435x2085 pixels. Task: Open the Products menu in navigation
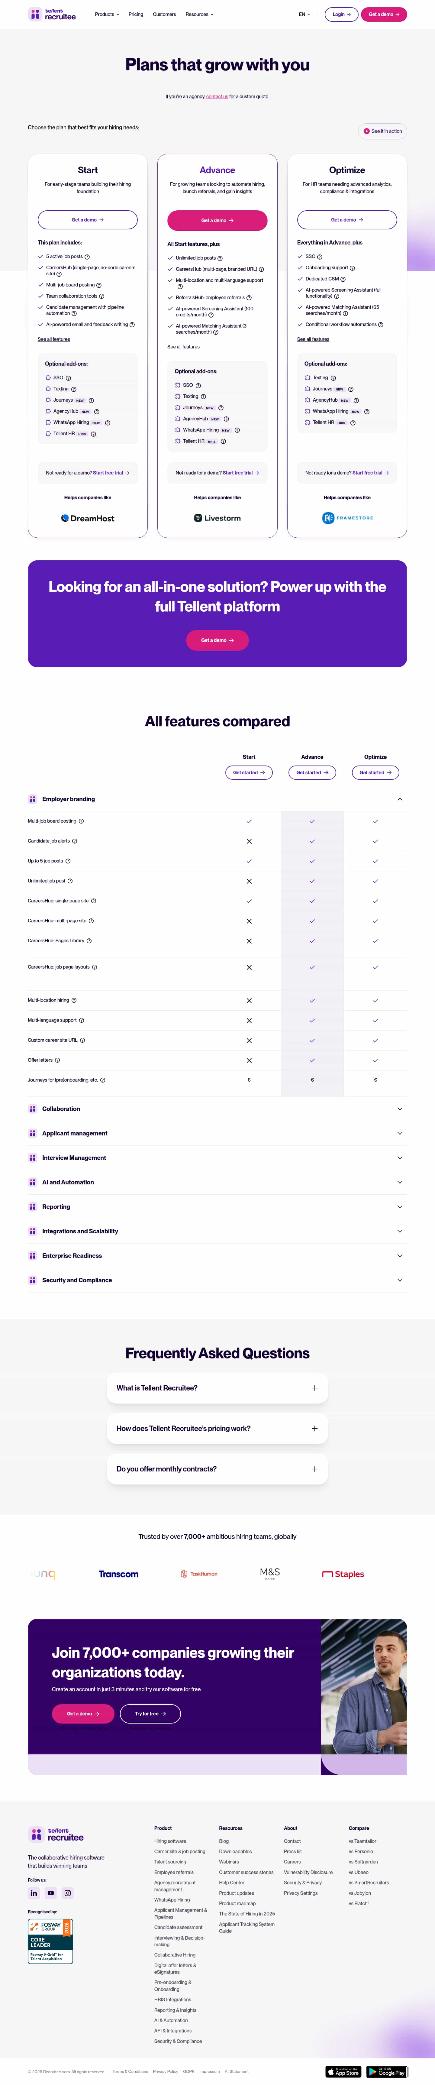(107, 14)
